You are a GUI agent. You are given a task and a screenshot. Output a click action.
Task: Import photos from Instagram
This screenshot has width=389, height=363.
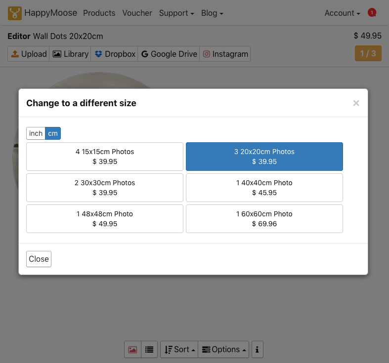(x=225, y=54)
